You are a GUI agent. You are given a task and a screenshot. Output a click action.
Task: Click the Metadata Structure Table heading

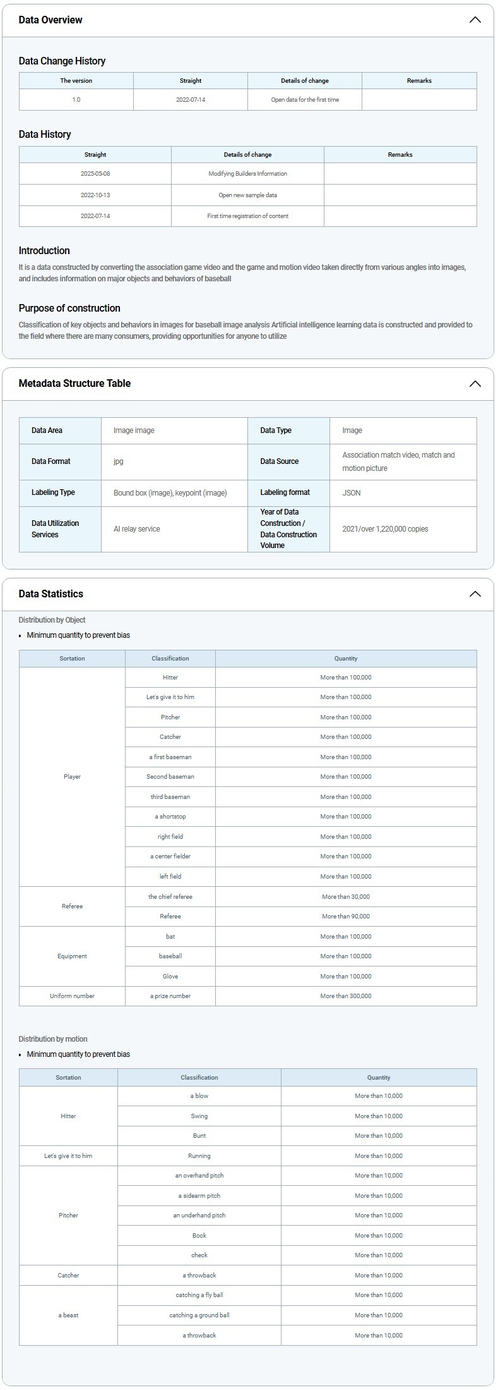[x=74, y=384]
